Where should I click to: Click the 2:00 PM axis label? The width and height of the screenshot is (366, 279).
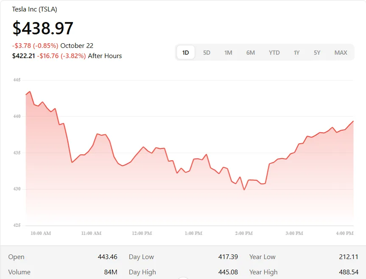pos(244,234)
